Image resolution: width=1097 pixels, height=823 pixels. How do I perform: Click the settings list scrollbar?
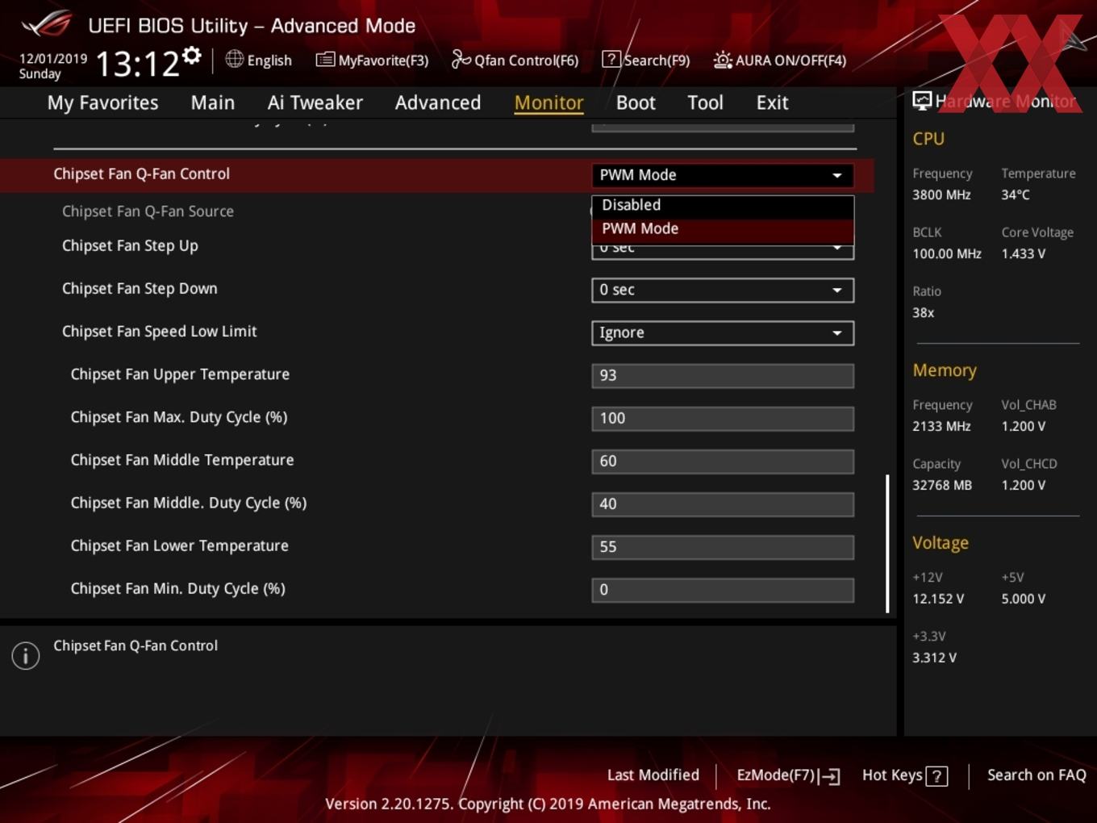(x=887, y=543)
